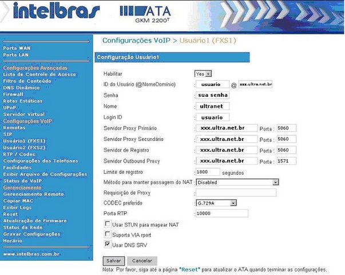
Task: Select Usuário2 (FXS2) in sidebar
Action: click(24, 148)
